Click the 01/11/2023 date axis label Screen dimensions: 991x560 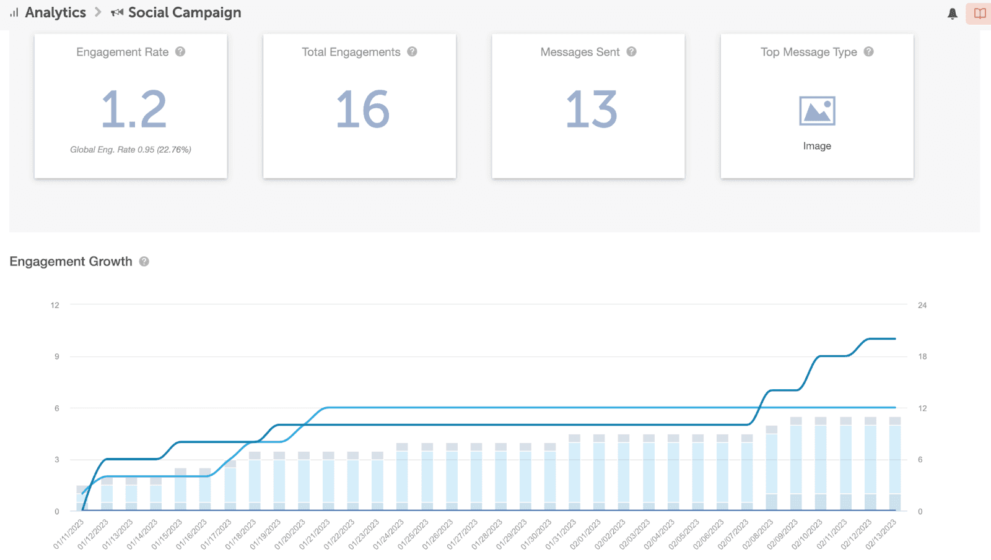coord(68,535)
